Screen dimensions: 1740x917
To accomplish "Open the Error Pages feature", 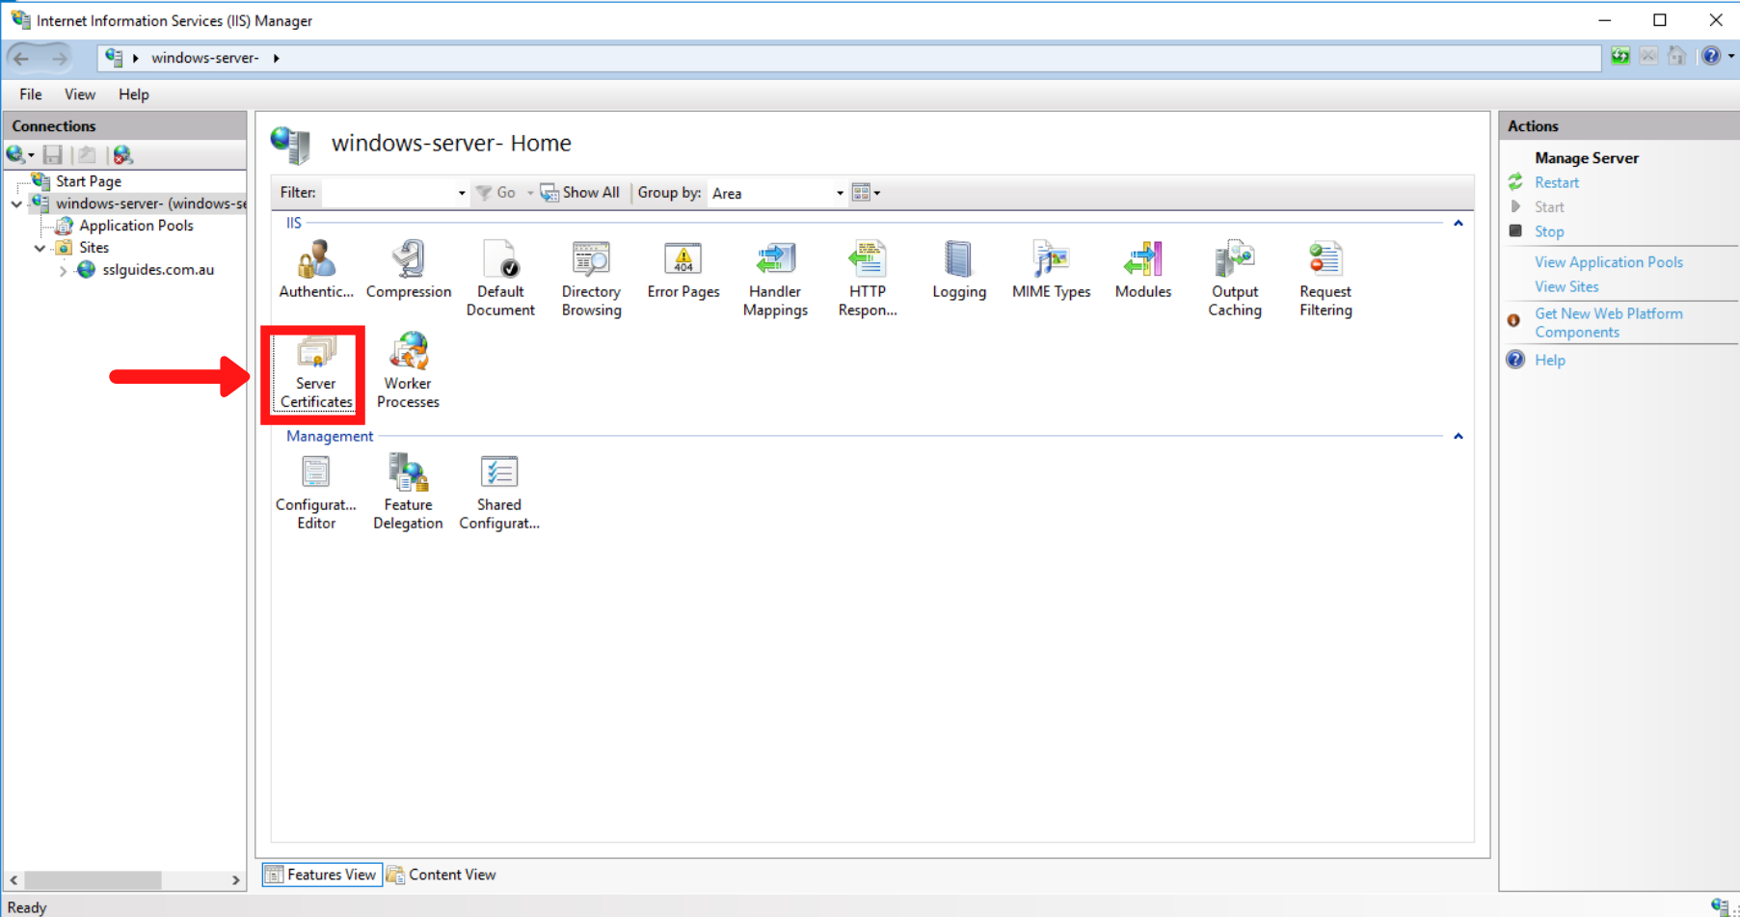I will coord(683,270).
